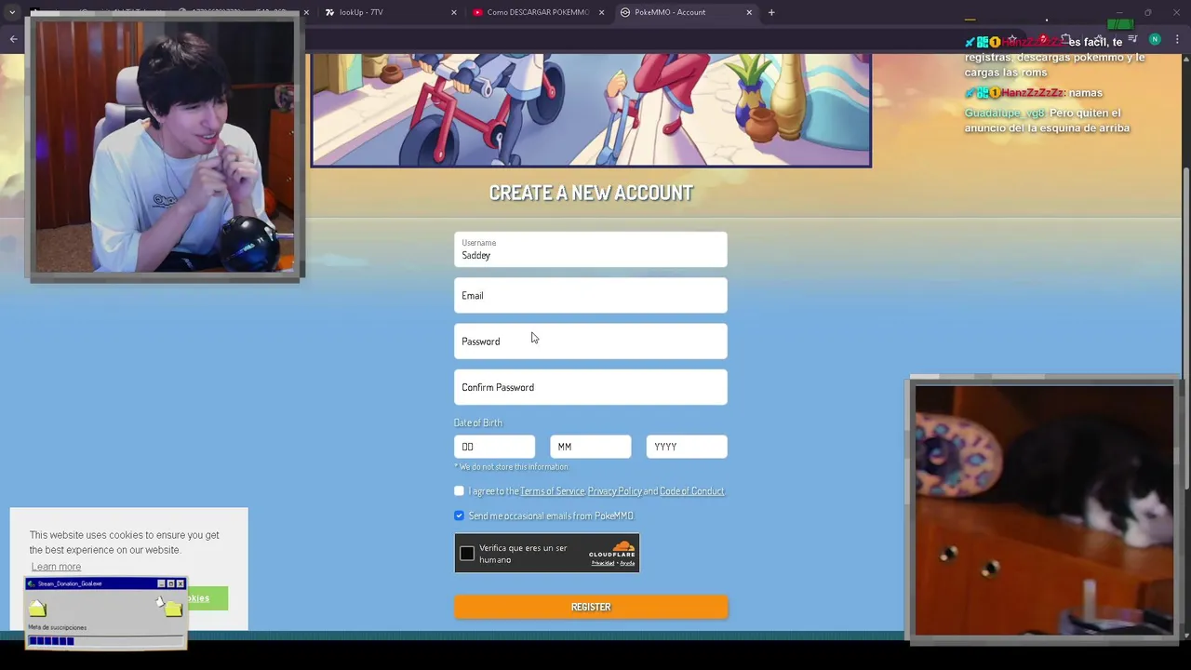This screenshot has height=670, width=1191.
Task: Click the MM month of birth field
Action: pyautogui.click(x=590, y=447)
